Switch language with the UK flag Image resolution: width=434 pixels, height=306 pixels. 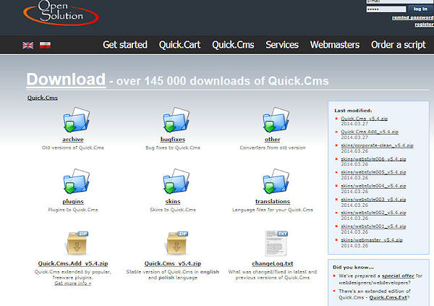pos(28,45)
